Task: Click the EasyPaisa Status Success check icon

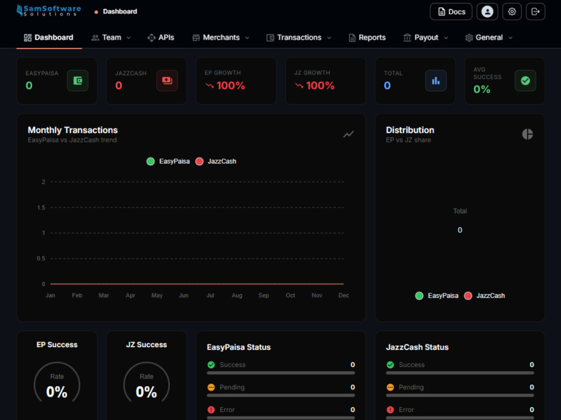Action: click(x=211, y=365)
